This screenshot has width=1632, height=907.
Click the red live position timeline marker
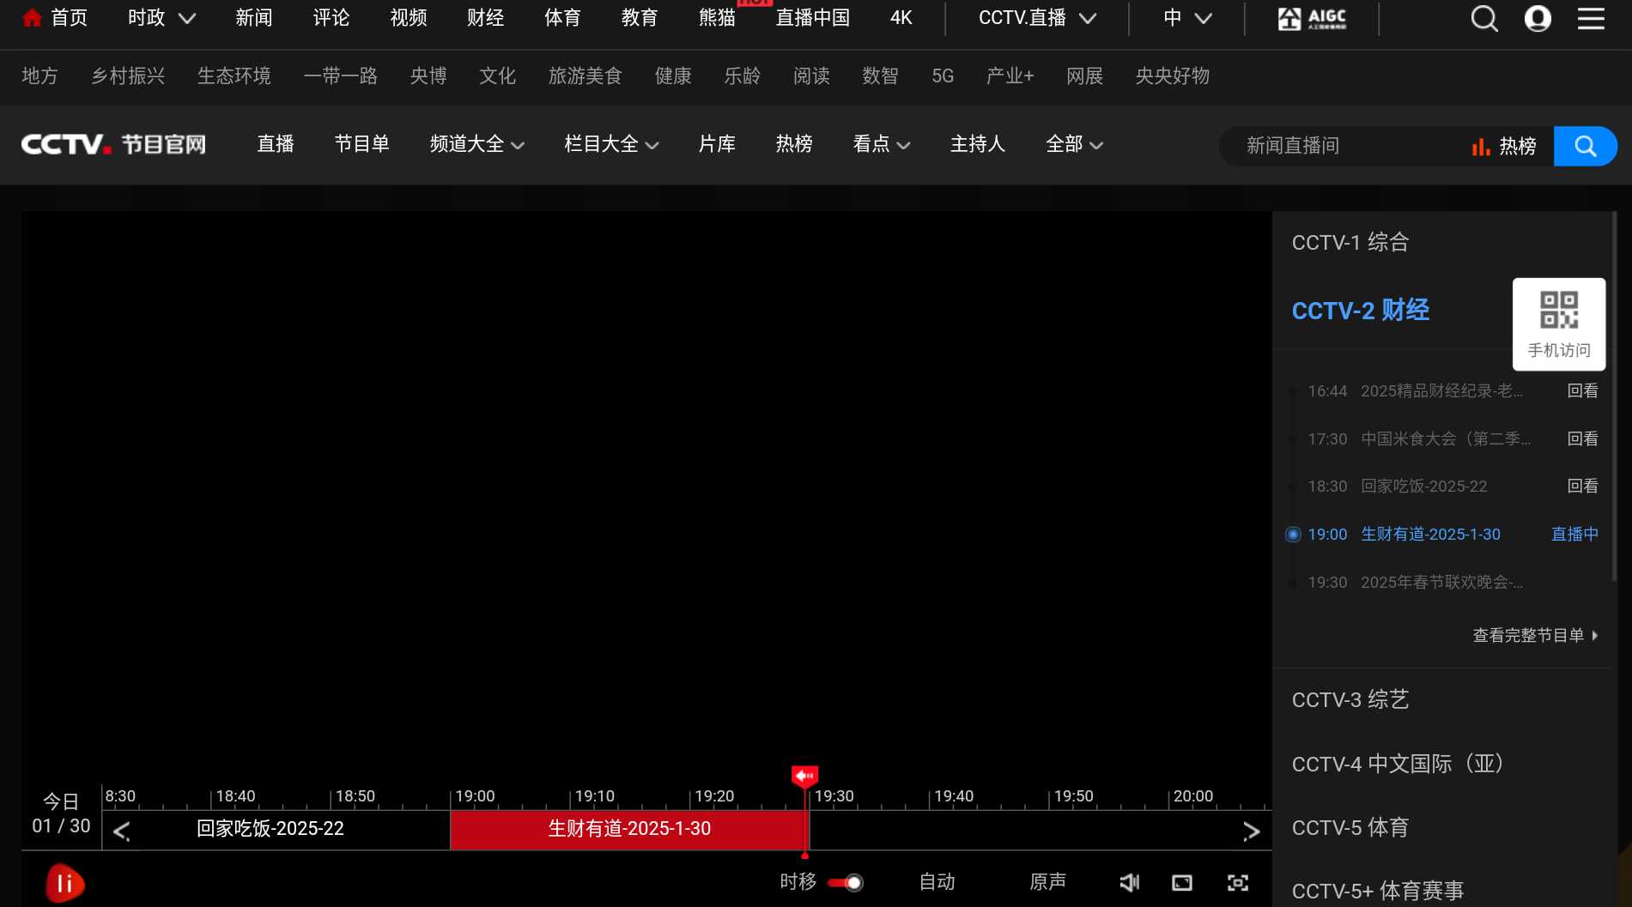pyautogui.click(x=804, y=777)
